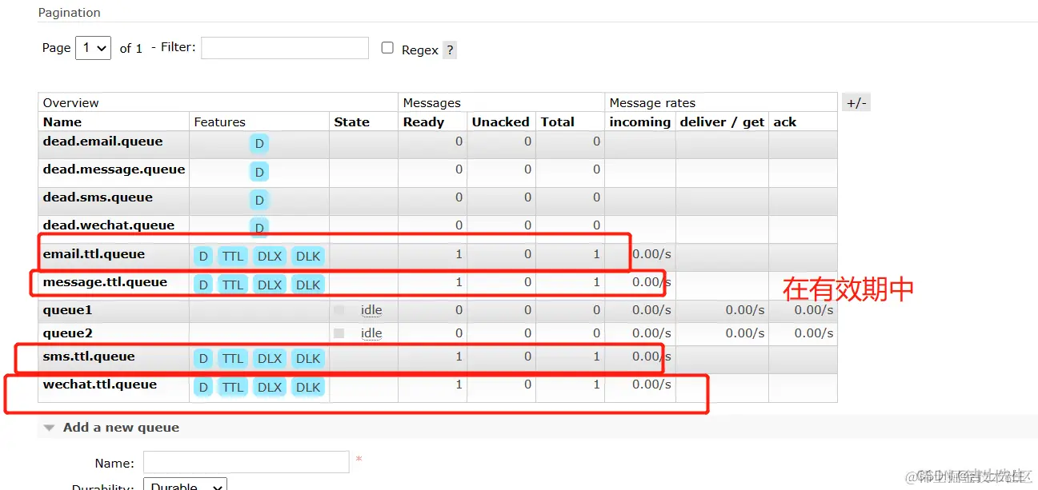The image size is (1038, 490).
Task: Open sms.ttl.queue details
Action: [x=89, y=357]
